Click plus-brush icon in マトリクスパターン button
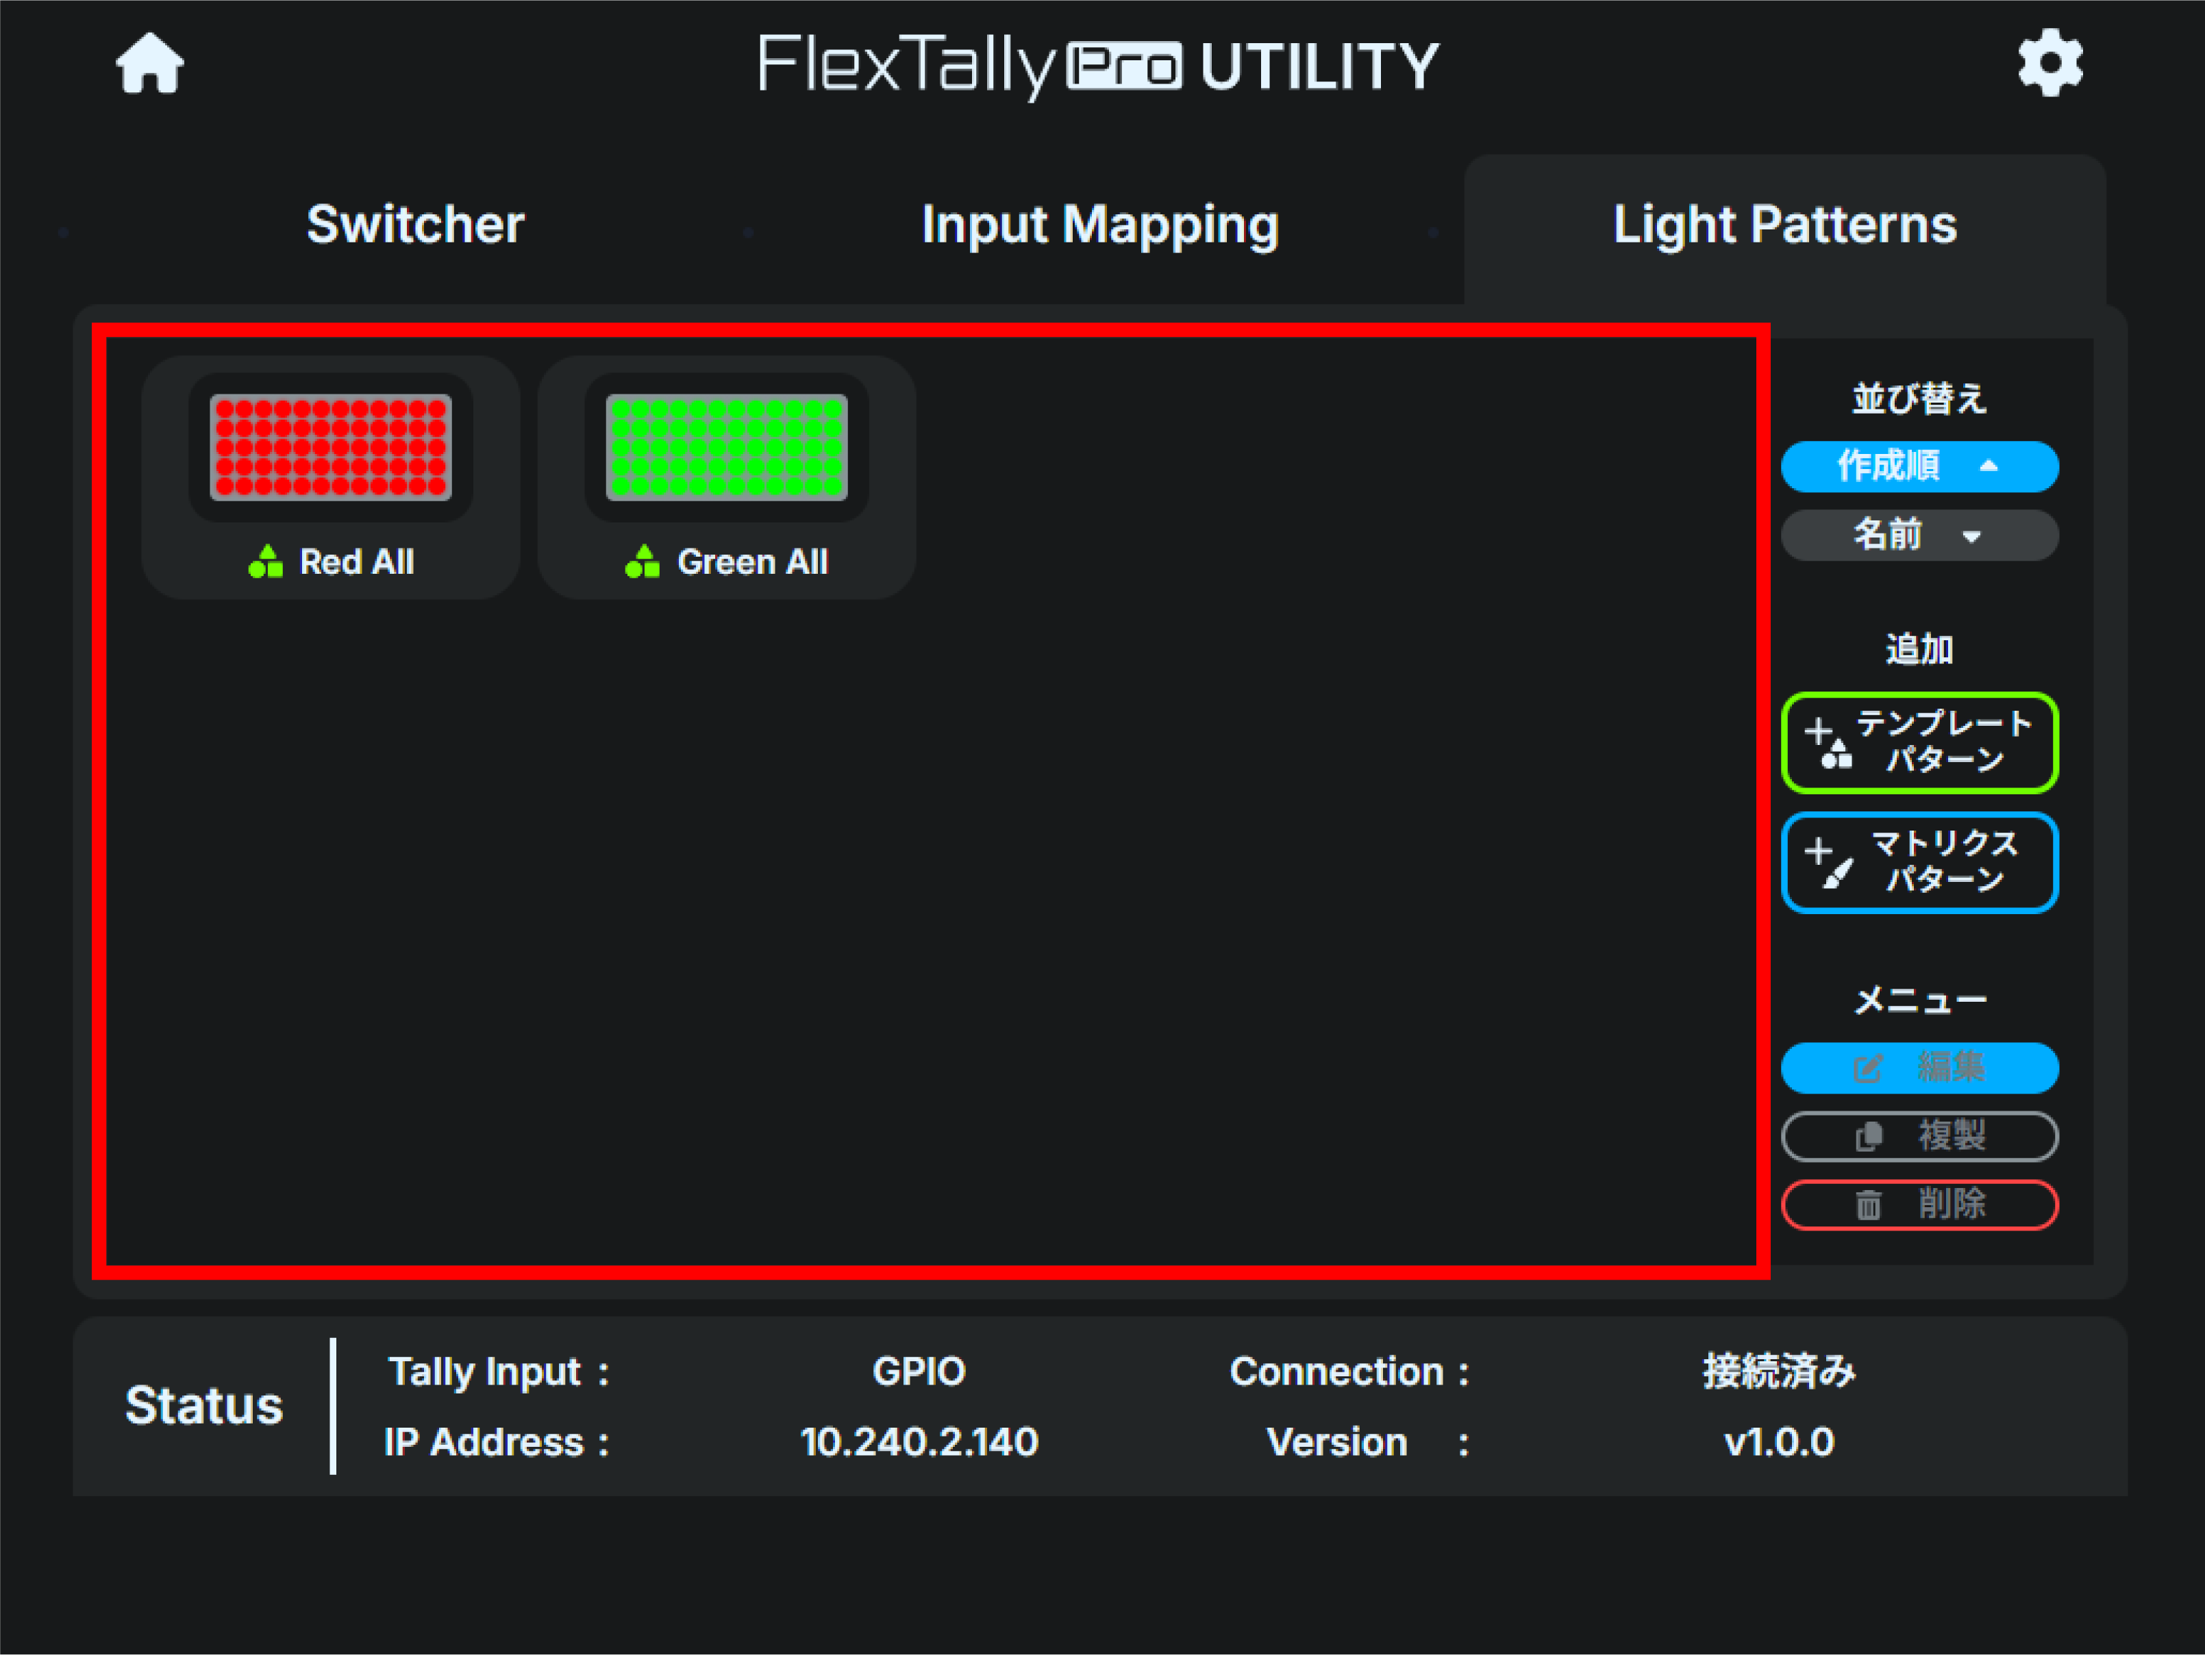 pos(1828,863)
